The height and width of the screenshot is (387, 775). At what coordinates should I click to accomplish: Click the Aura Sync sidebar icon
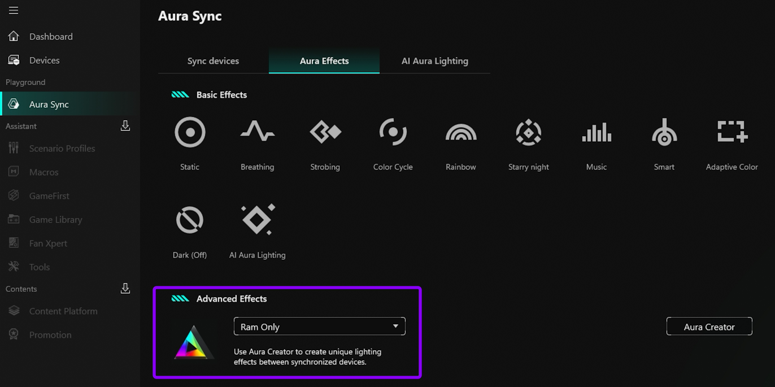pos(14,104)
